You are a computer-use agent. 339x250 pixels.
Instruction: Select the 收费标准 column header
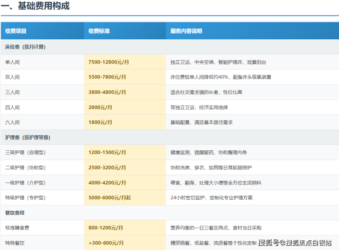99,31
